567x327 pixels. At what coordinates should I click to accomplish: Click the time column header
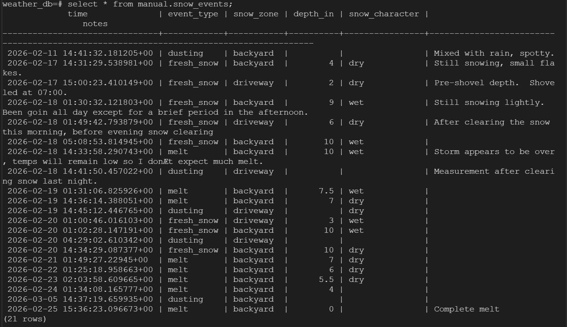(78, 14)
